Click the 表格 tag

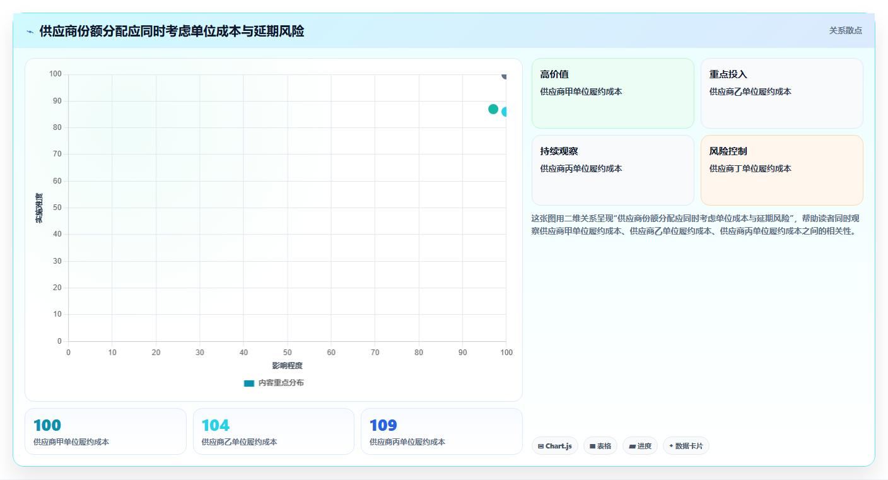600,446
